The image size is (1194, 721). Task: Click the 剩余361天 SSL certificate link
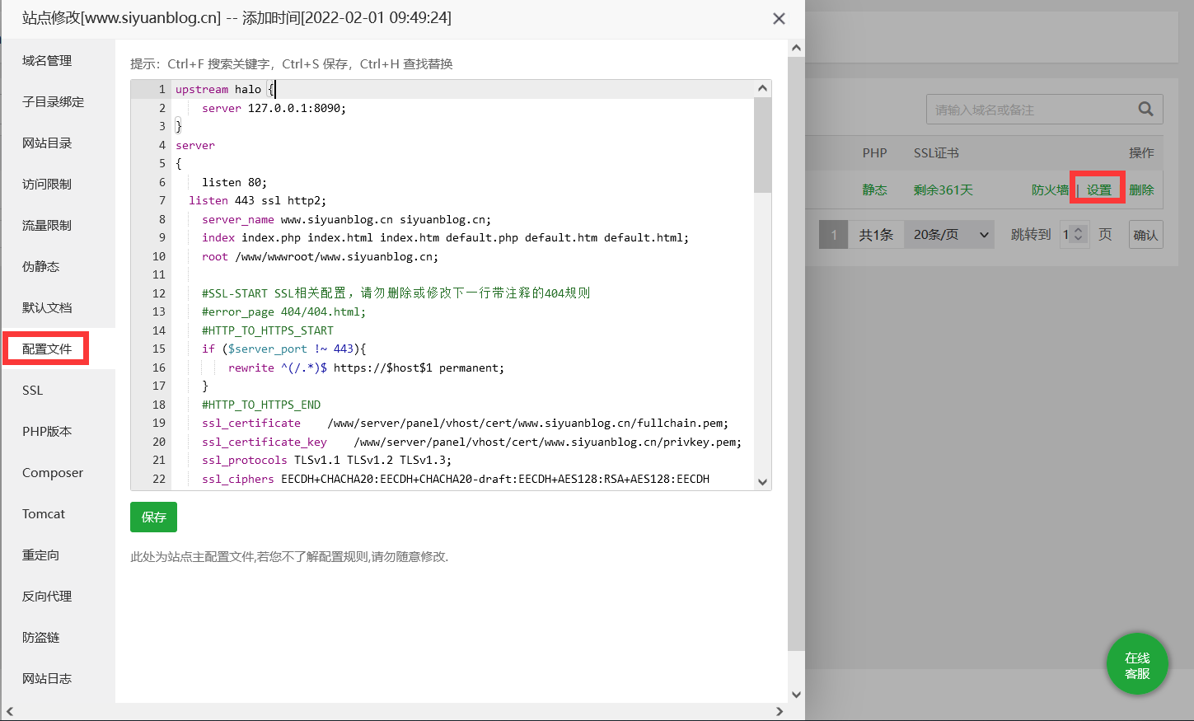(943, 190)
